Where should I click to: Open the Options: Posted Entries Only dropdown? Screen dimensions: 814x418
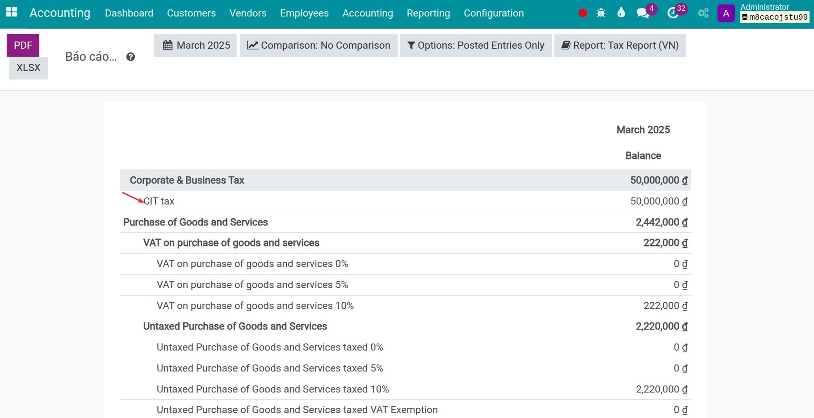tap(475, 45)
